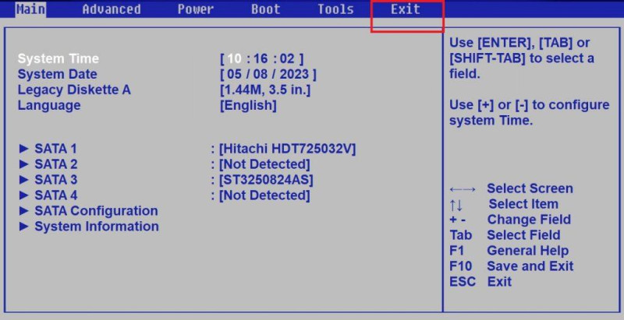Select the Exit tab
Image resolution: width=624 pixels, height=320 pixels.
405,9
